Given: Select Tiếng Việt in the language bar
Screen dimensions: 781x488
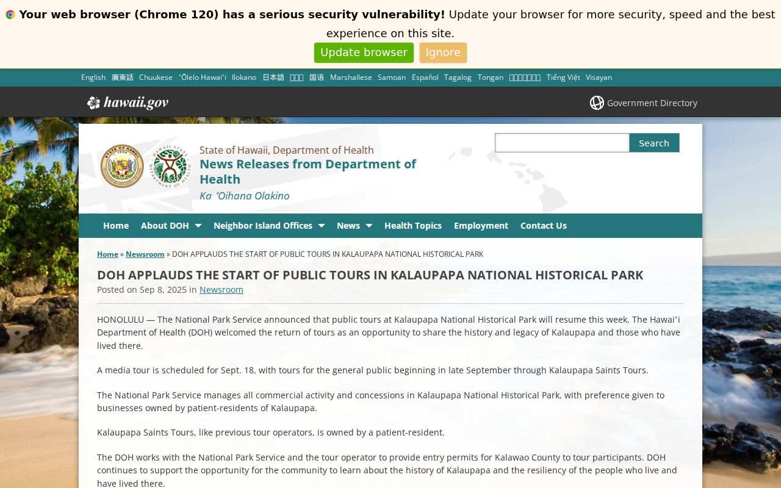Looking at the screenshot, I should coord(563,77).
